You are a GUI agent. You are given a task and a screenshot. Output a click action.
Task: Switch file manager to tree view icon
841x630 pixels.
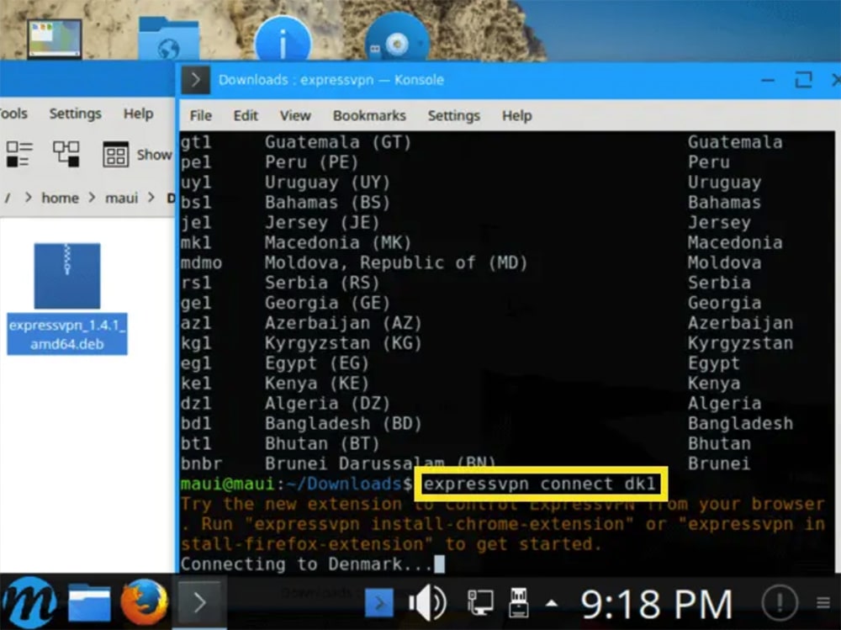(66, 154)
